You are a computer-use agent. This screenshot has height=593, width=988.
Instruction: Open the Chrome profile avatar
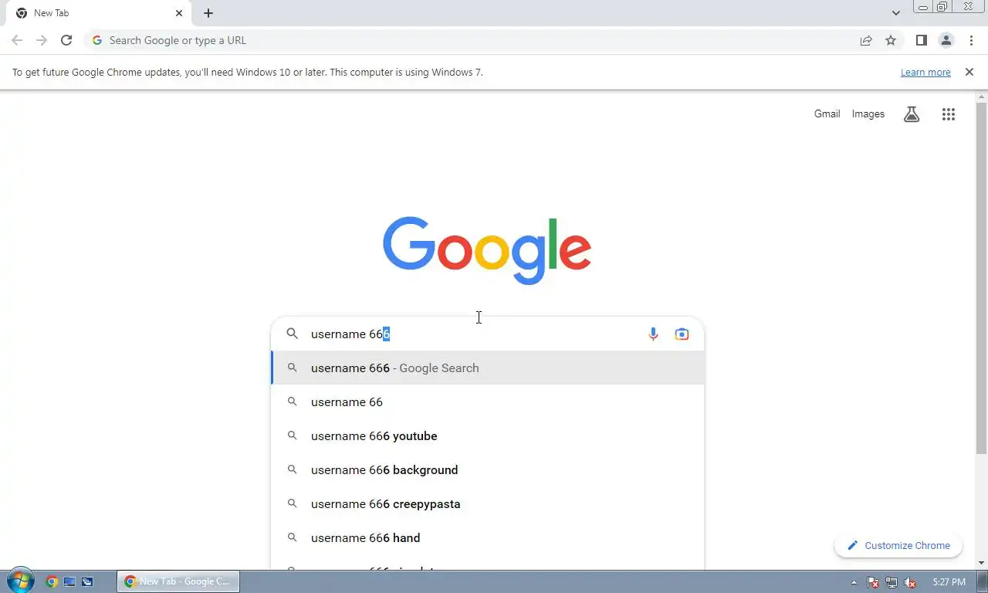click(946, 40)
